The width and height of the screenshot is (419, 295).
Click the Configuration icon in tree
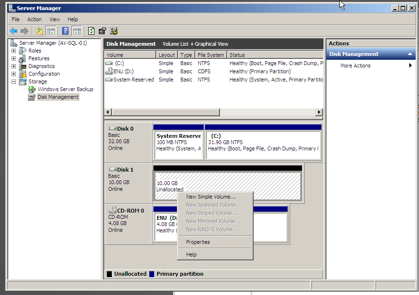click(23, 74)
